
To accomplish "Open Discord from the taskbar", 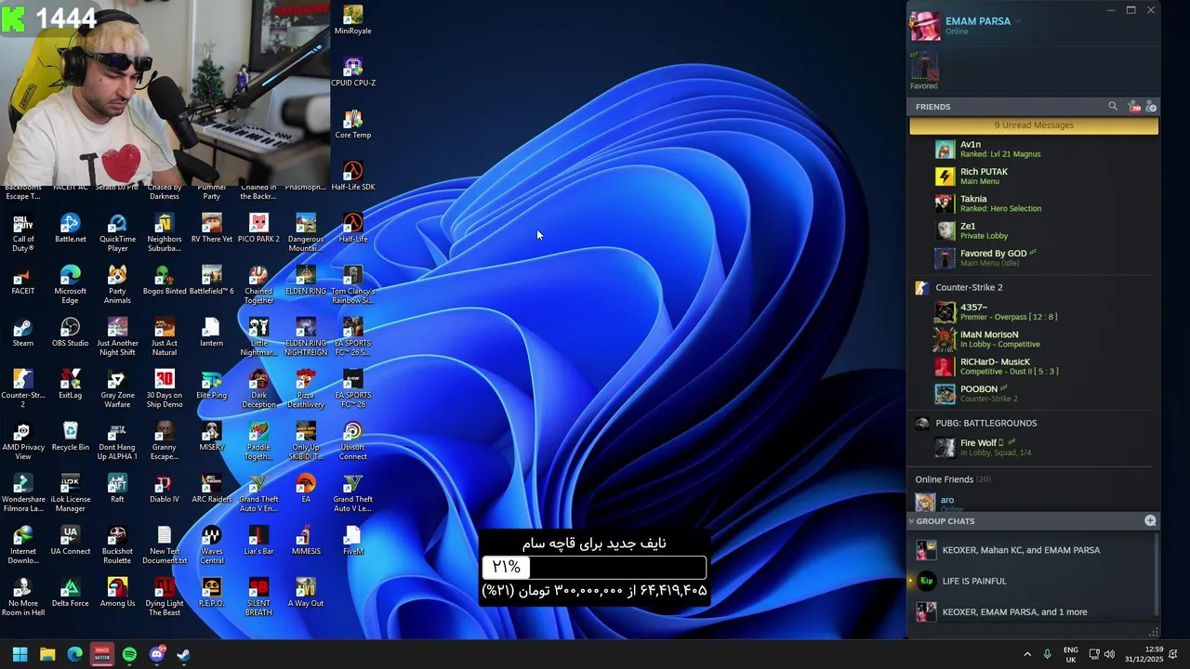I will point(157,654).
